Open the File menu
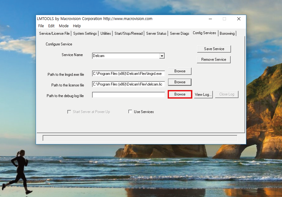282x197 pixels. pos(41,26)
